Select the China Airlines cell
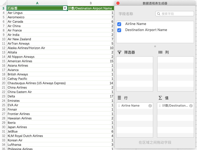This screenshot has width=197, height=150. (37, 88)
